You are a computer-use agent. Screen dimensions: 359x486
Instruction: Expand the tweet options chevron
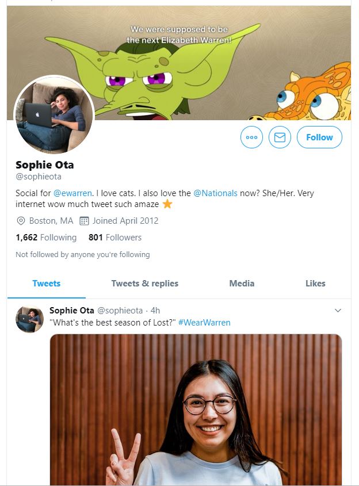point(338,311)
